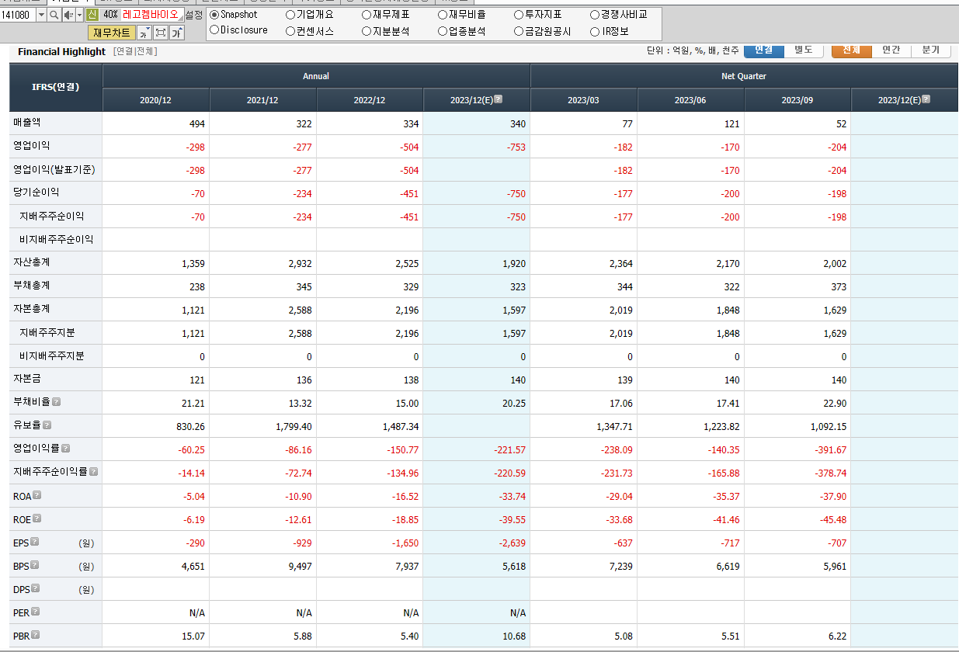Click the 재무차트 button

[x=112, y=32]
